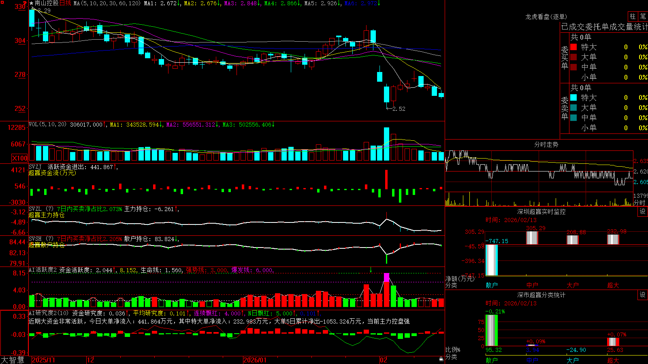Click the 爆发线: 6.000 value
This screenshot has height=364, width=648.
[x=252, y=270]
